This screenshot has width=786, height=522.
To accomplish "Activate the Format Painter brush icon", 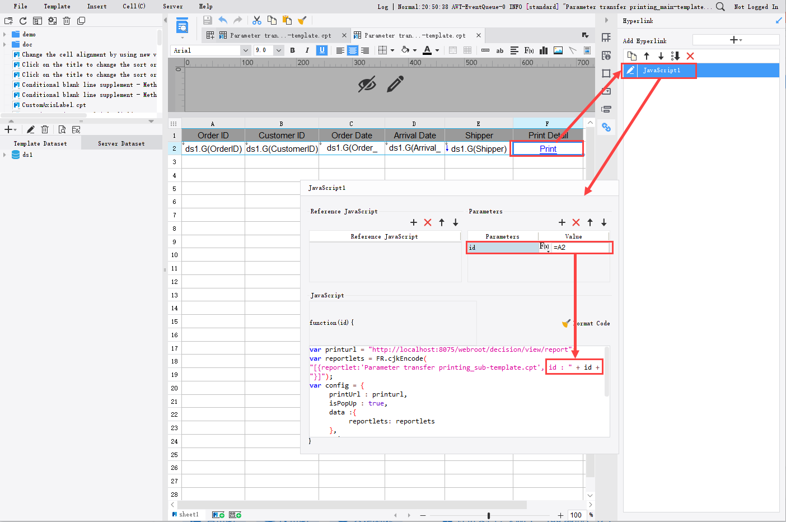I will tap(301, 20).
